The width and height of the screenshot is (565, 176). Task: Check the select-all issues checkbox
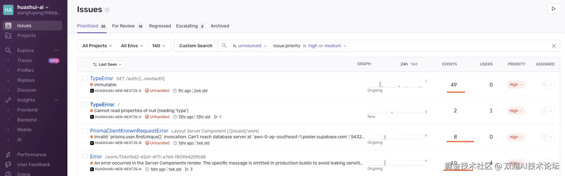coord(85,64)
